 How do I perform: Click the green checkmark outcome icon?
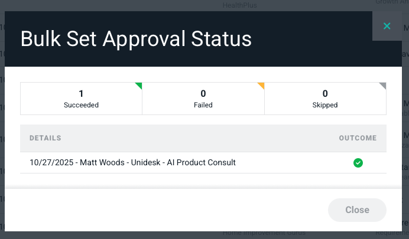click(x=358, y=163)
